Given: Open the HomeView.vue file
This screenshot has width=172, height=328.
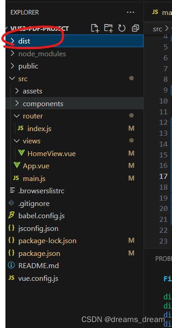Looking at the screenshot, I should pyautogui.click(x=51, y=154).
